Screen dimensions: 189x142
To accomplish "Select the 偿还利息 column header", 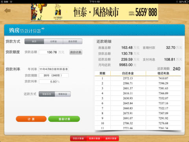I will click(x=163, y=73).
